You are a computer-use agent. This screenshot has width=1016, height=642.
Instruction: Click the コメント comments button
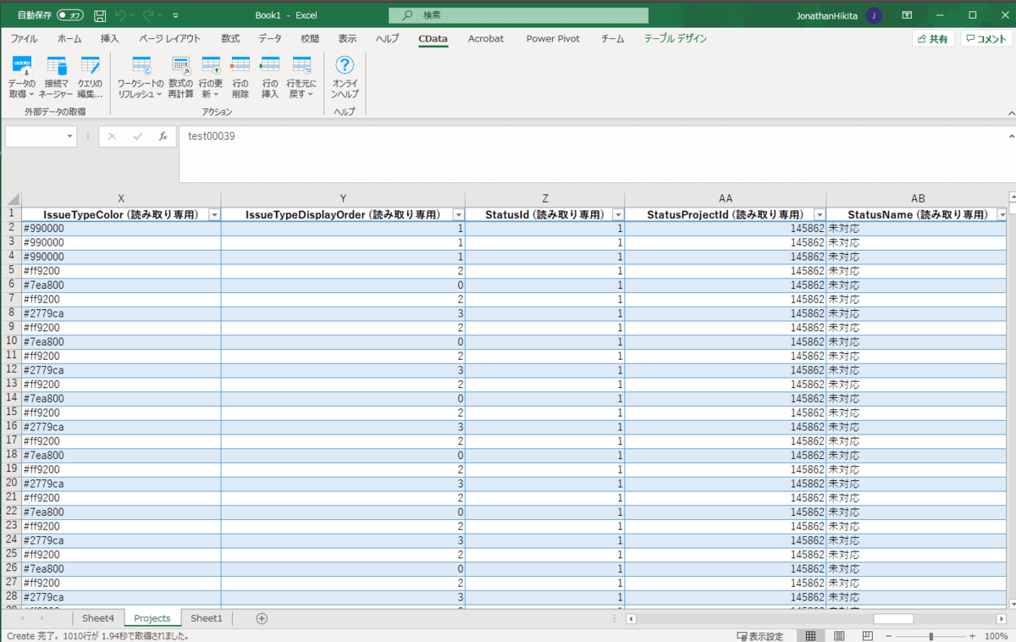pos(986,39)
